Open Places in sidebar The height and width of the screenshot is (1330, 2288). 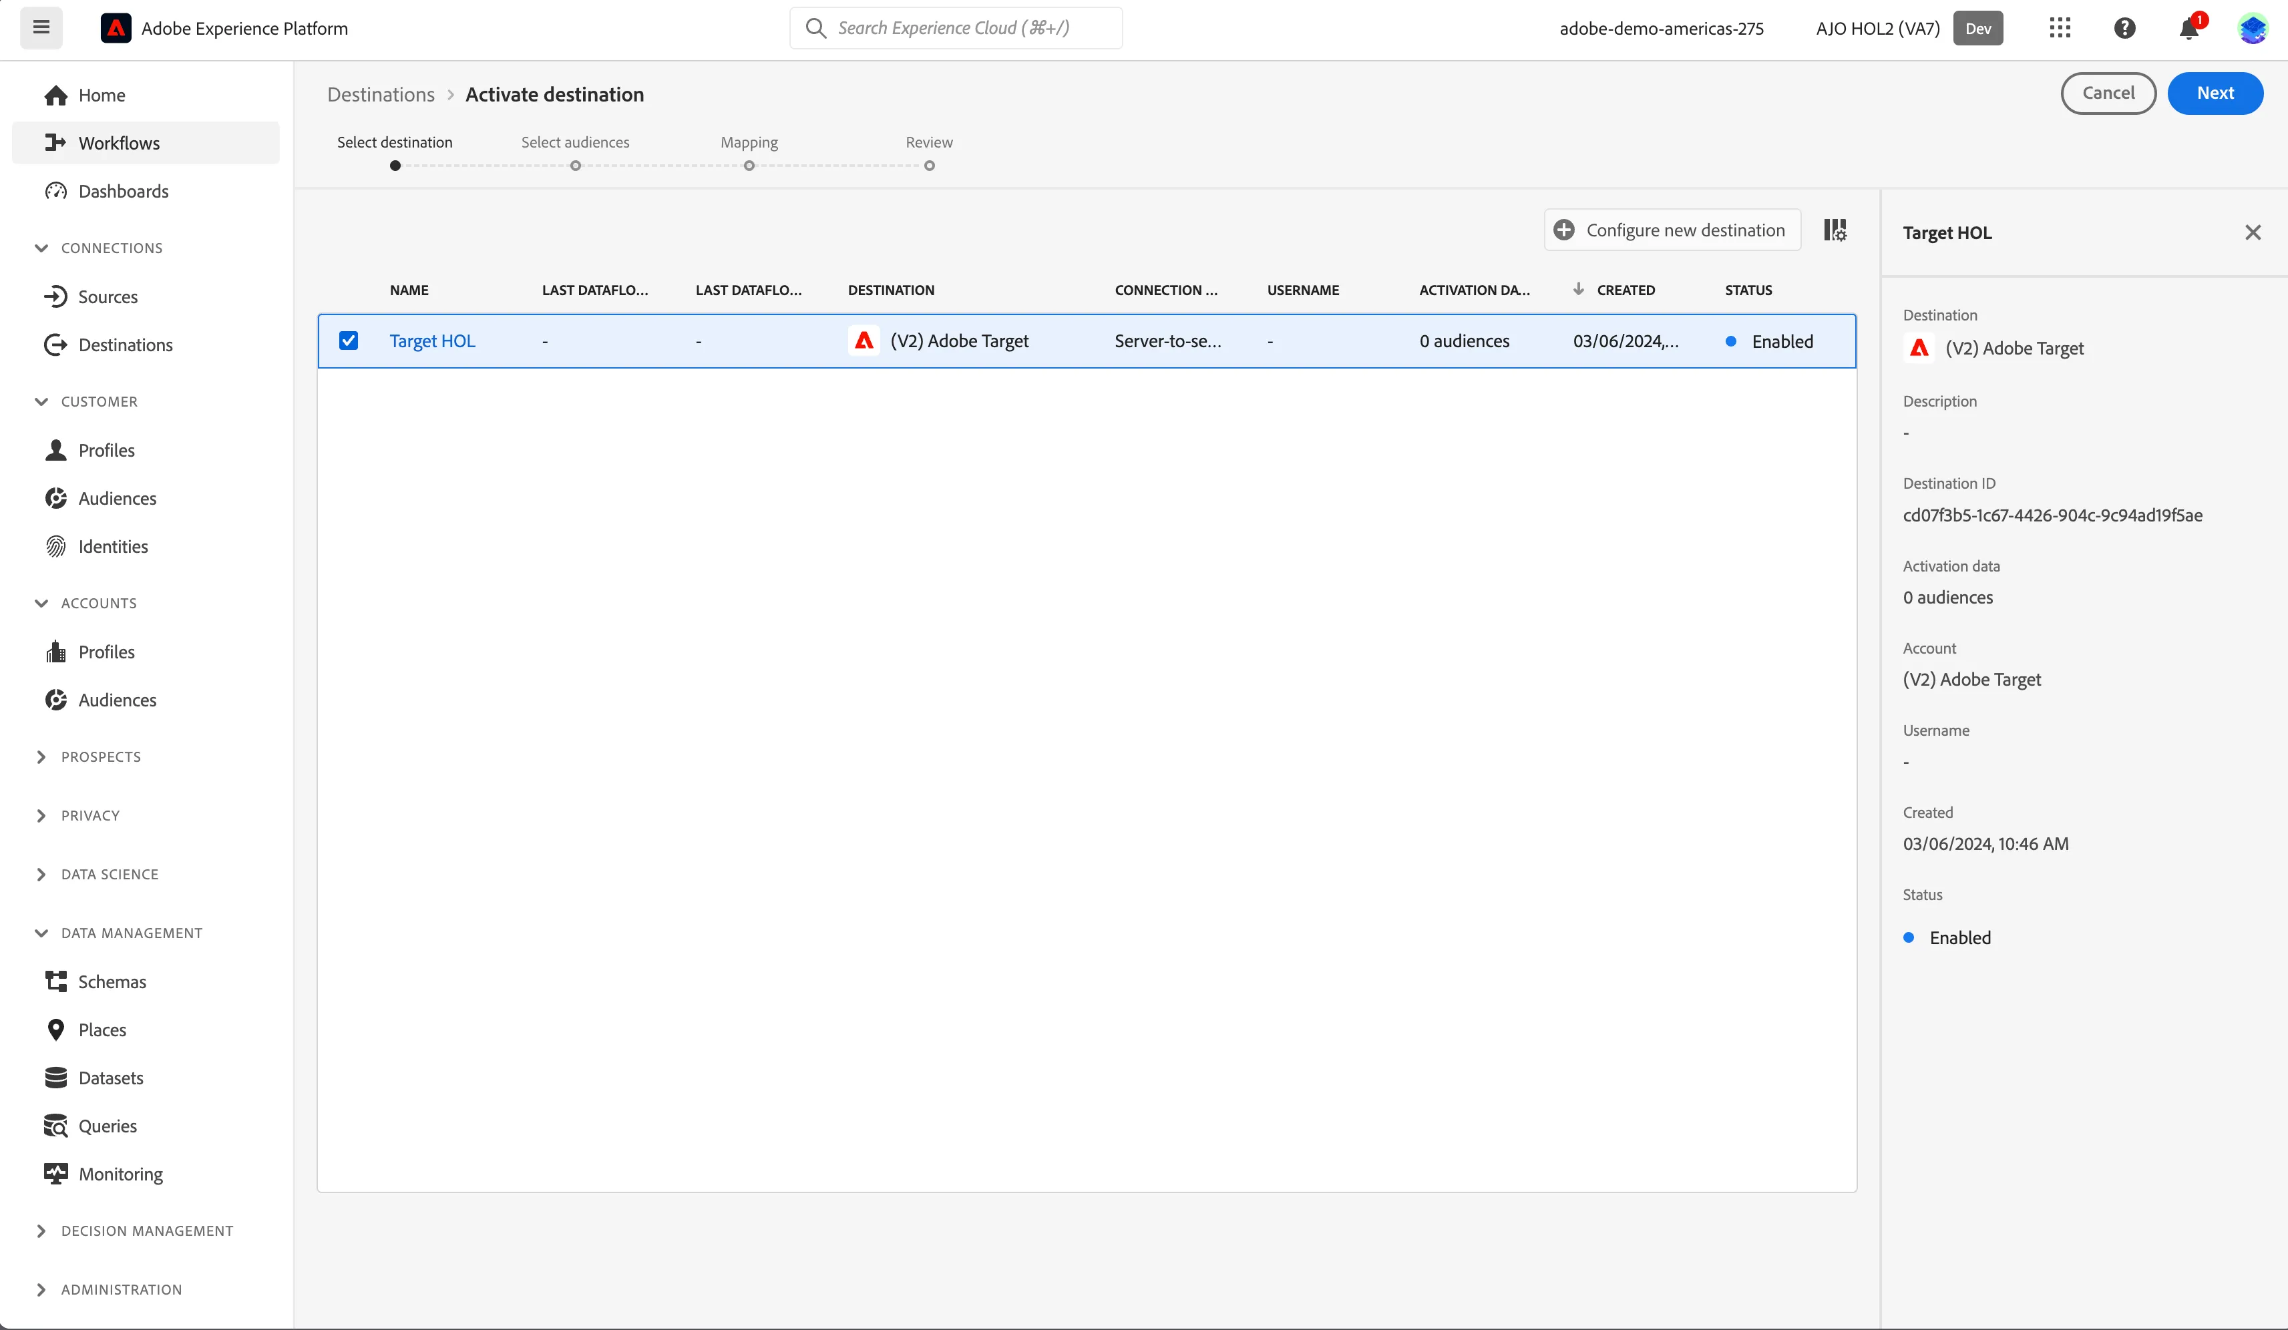(x=146, y=1030)
